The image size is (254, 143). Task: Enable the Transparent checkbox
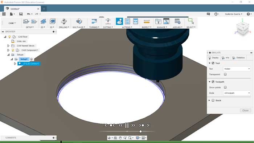point(225,74)
